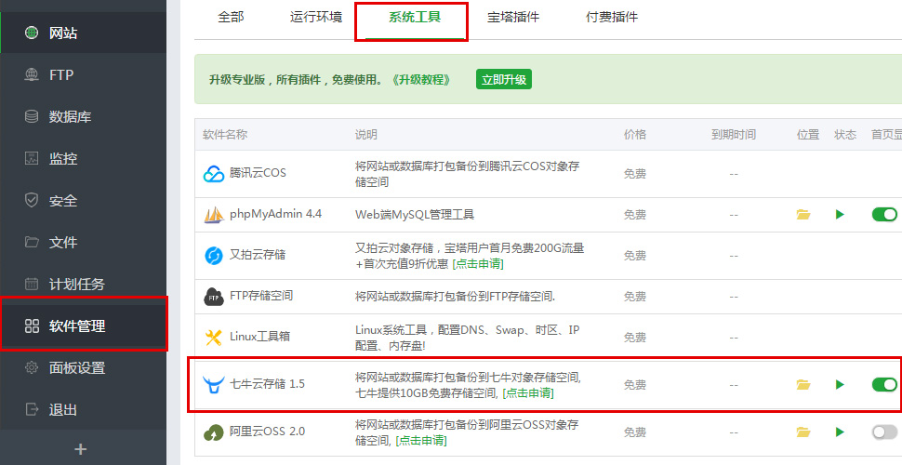This screenshot has height=465, width=902.
Task: Click the FTP sidebar icon
Action: point(32,74)
